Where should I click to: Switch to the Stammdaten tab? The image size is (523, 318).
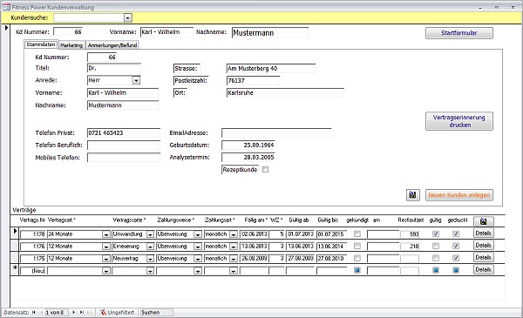point(41,44)
